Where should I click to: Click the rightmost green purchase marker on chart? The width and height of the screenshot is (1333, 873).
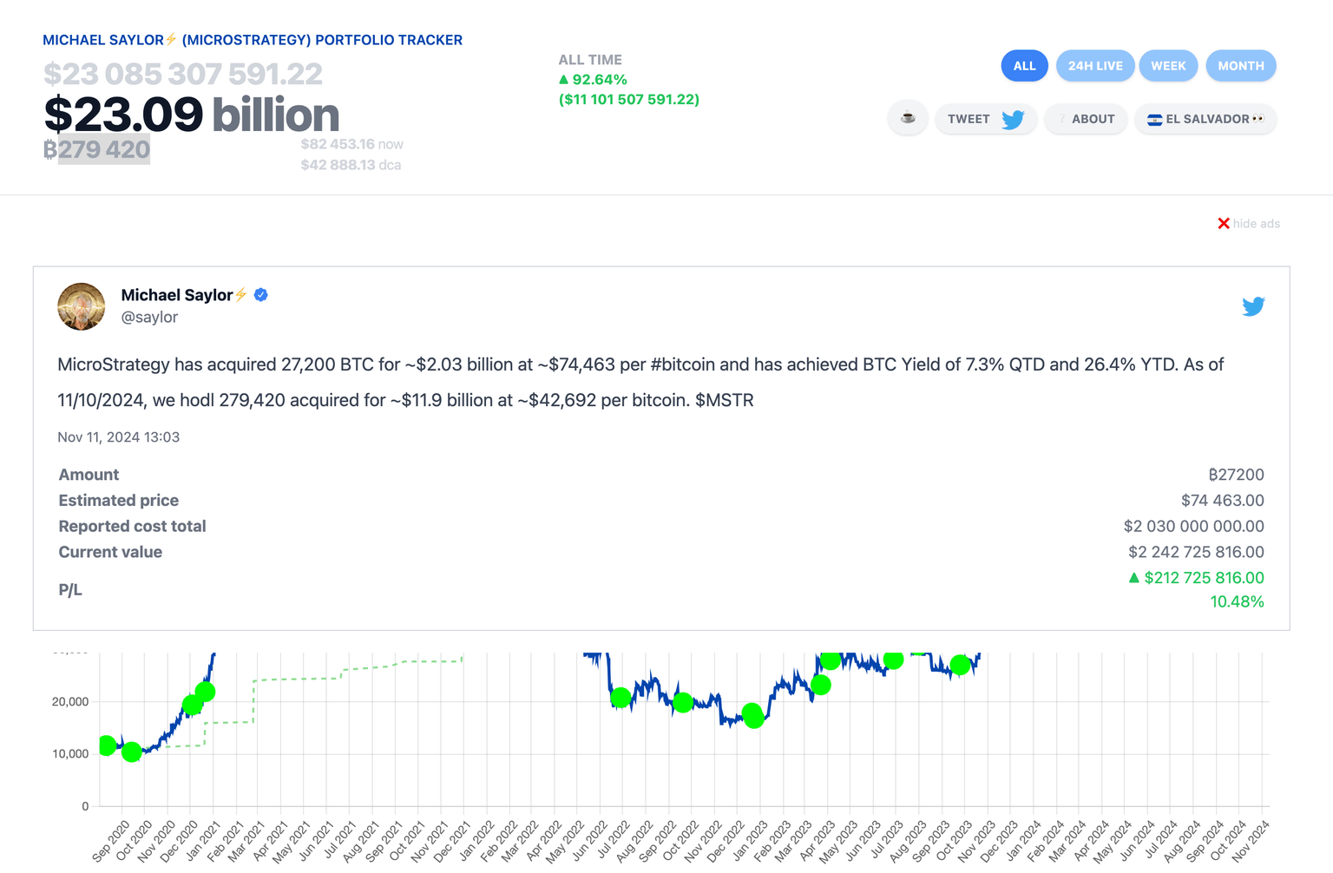(960, 665)
